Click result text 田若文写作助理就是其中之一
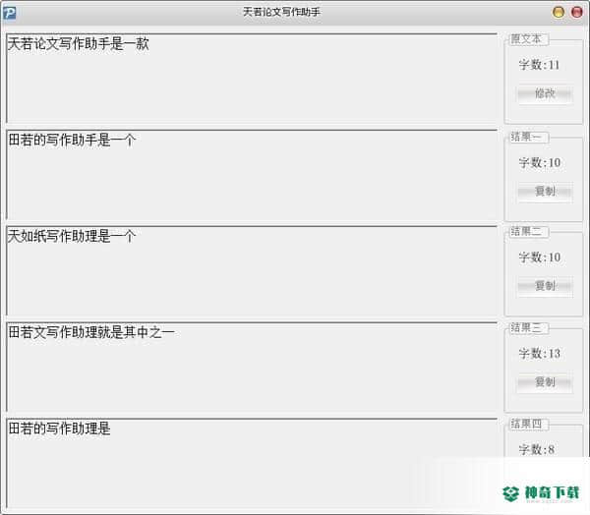 [x=91, y=332]
